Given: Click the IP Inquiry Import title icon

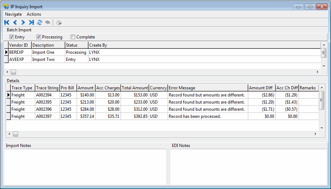Looking at the screenshot, I should point(6,6).
